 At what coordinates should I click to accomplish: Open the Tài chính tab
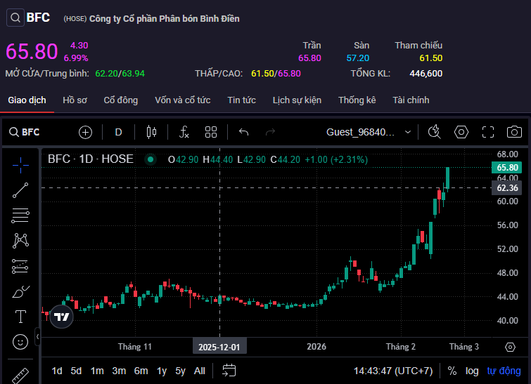pyautogui.click(x=411, y=100)
